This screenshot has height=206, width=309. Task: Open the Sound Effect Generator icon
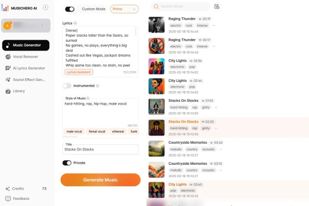coord(8,80)
